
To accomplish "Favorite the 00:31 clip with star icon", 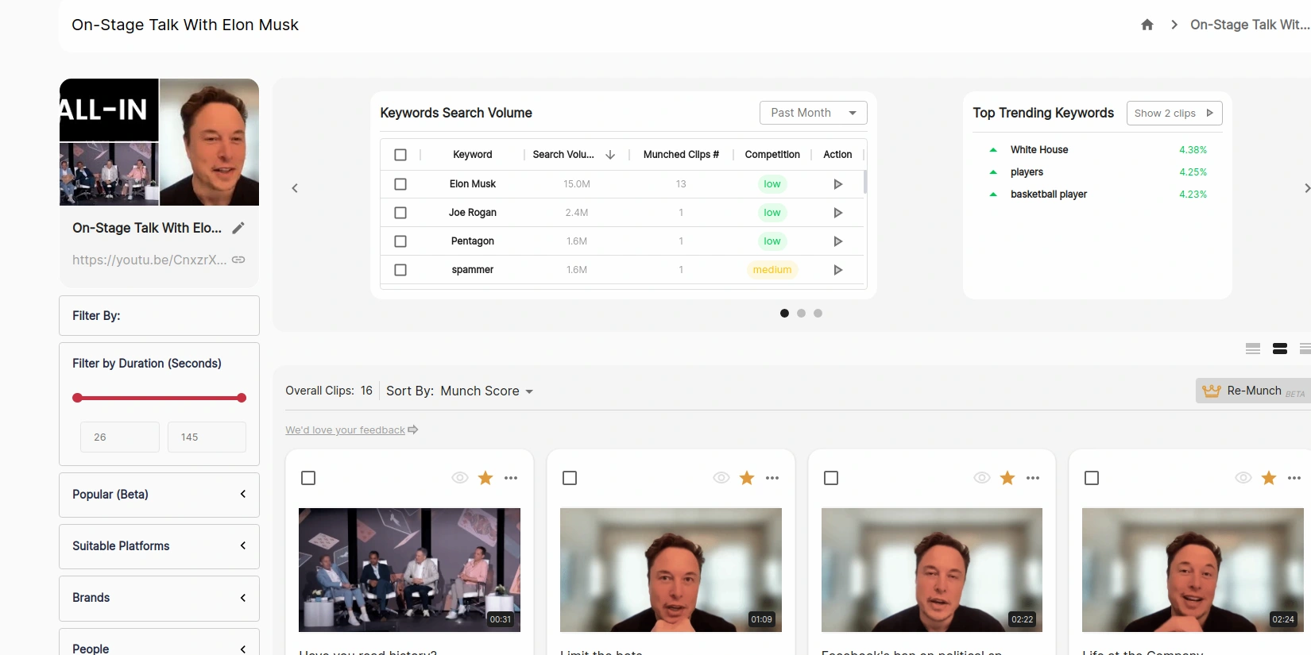I will (485, 478).
